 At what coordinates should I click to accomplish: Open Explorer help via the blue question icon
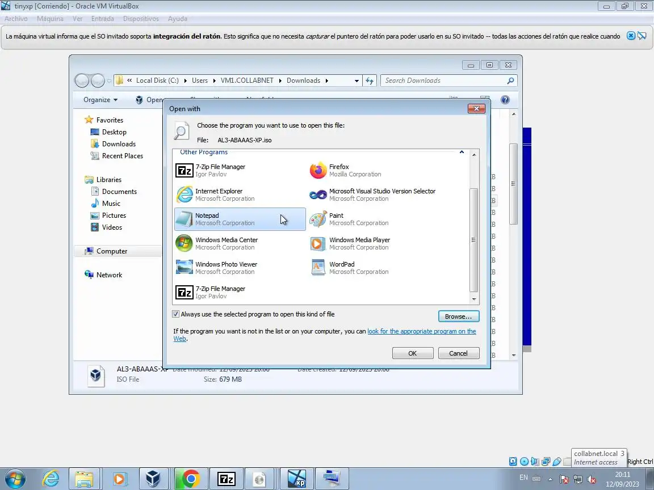click(505, 100)
